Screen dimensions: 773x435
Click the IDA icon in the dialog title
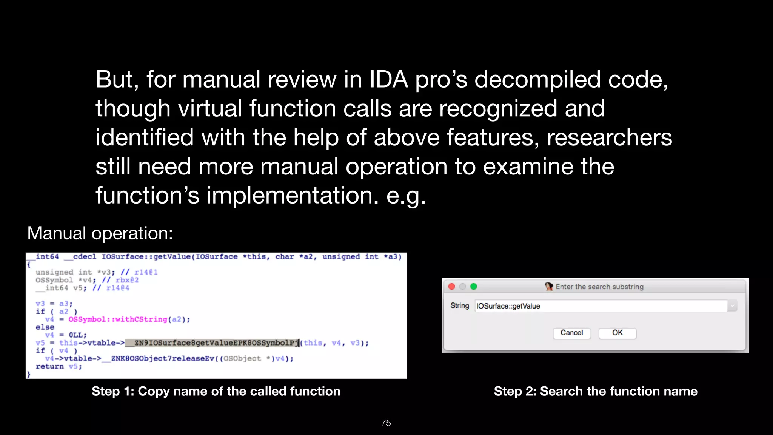click(549, 287)
